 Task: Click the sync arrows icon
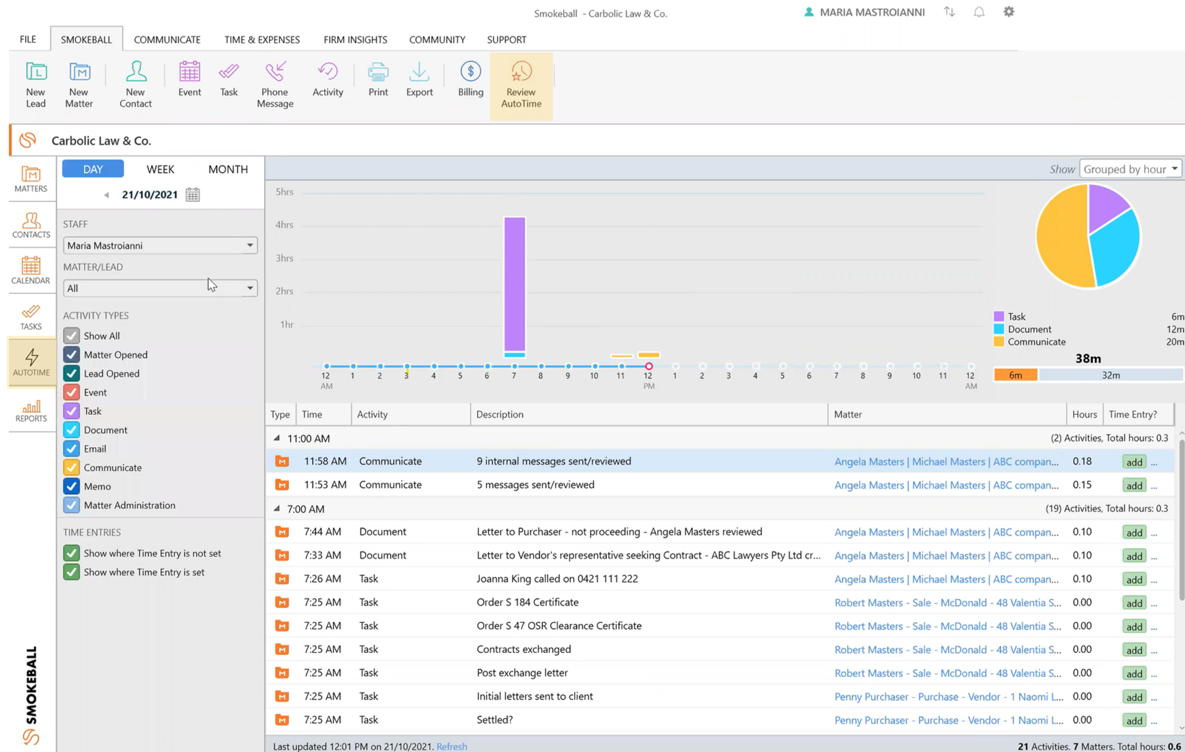[x=950, y=12]
